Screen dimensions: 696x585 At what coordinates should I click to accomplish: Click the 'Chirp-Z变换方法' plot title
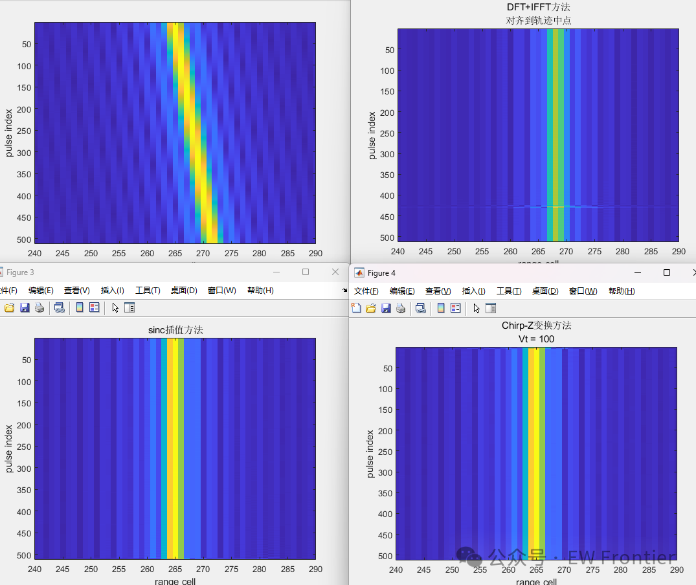(536, 326)
